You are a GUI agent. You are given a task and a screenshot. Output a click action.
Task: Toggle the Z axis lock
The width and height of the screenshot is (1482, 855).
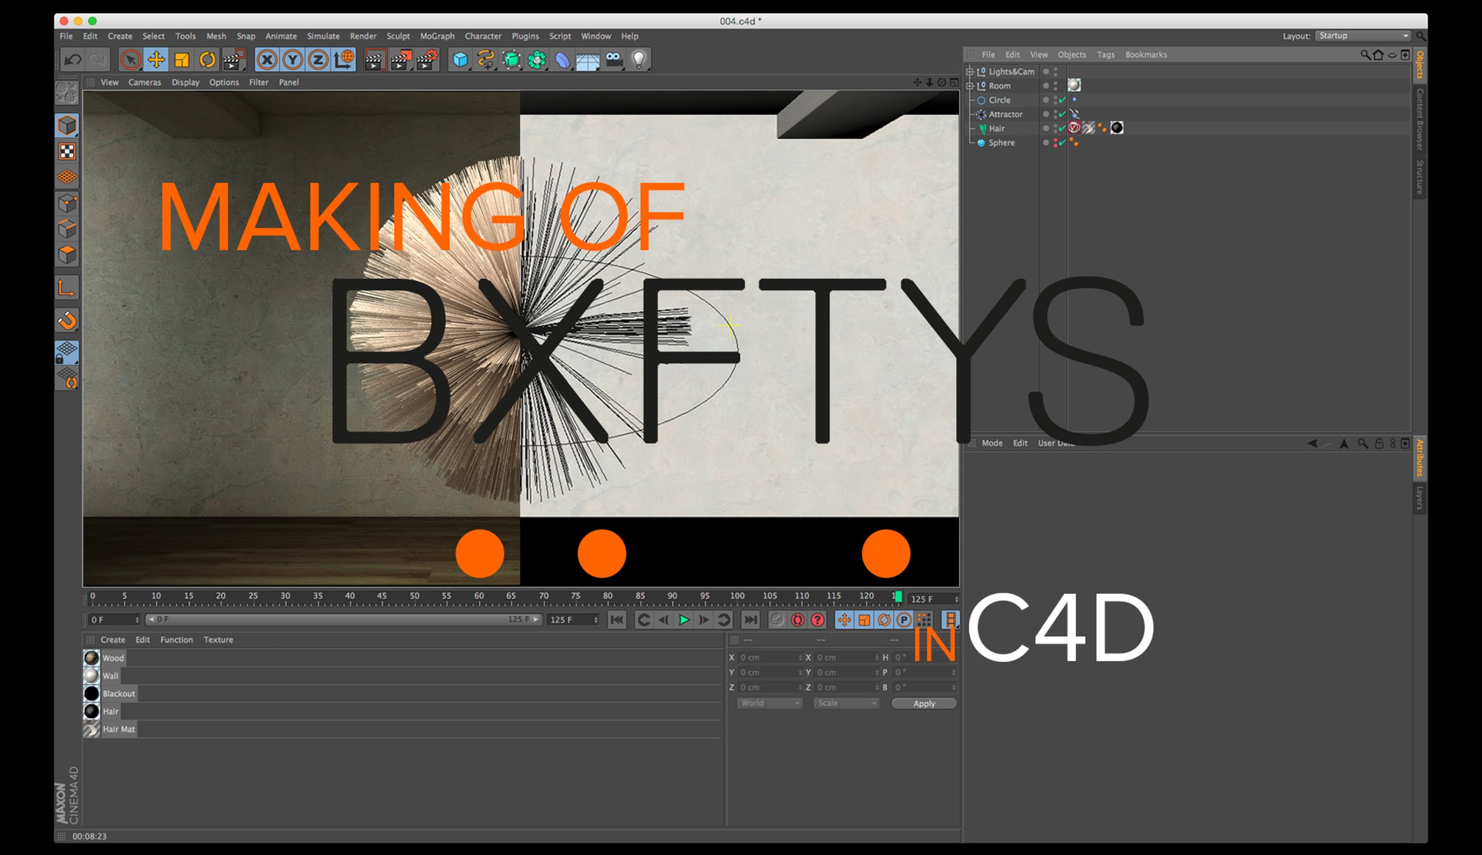pos(318,60)
